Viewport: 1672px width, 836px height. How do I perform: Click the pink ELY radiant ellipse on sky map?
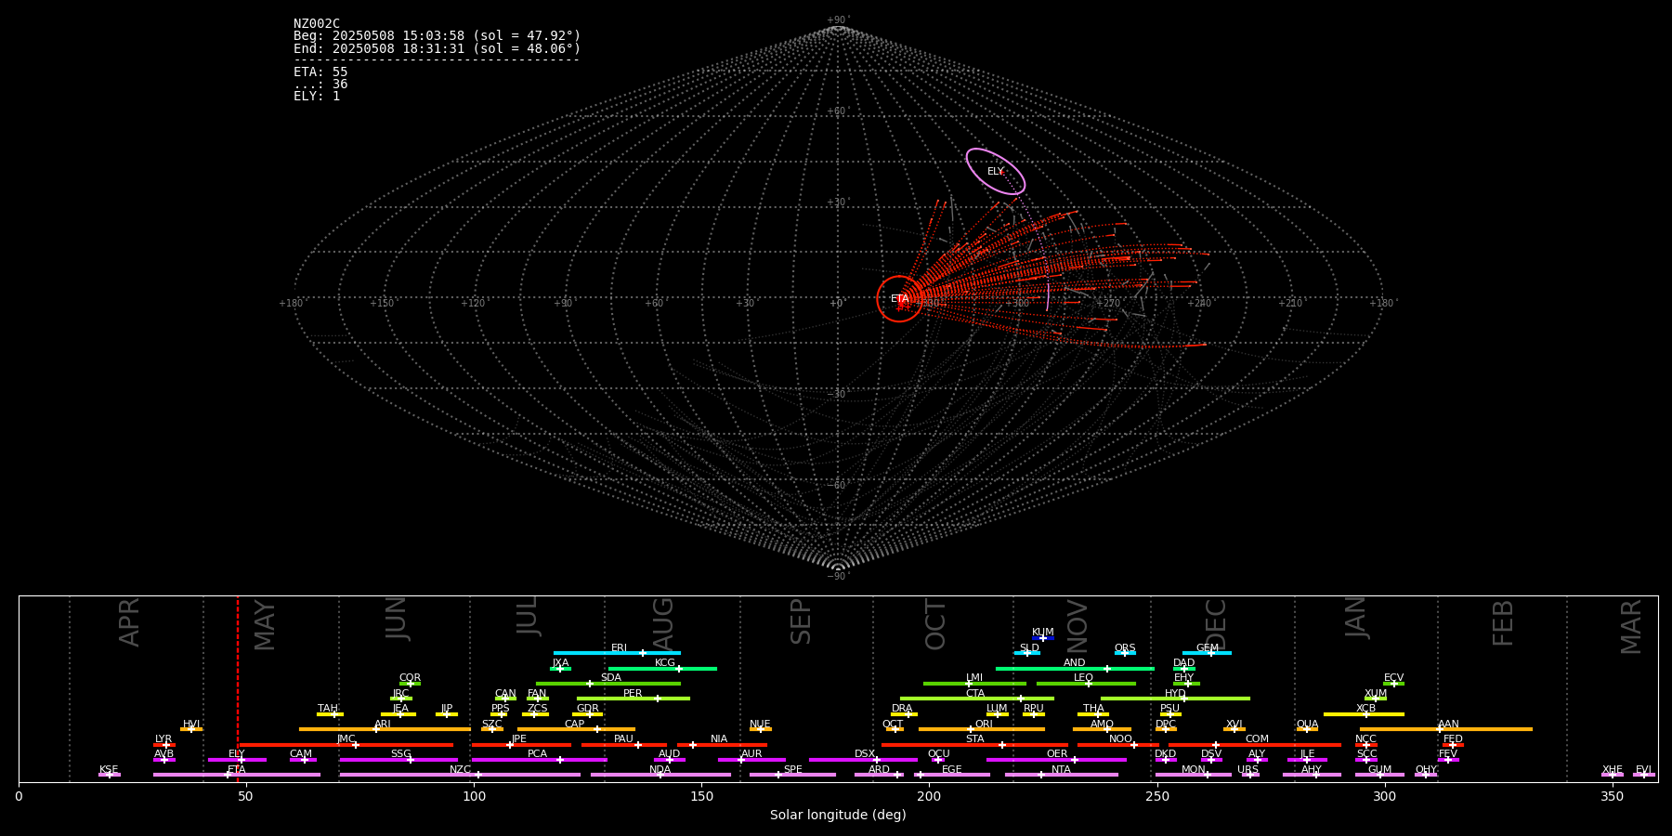pos(995,172)
